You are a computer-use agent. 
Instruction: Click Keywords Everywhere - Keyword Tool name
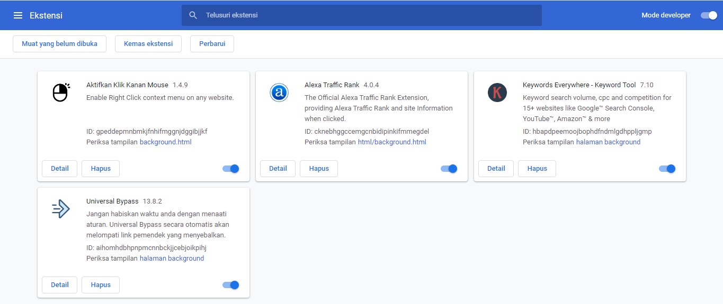pos(579,85)
